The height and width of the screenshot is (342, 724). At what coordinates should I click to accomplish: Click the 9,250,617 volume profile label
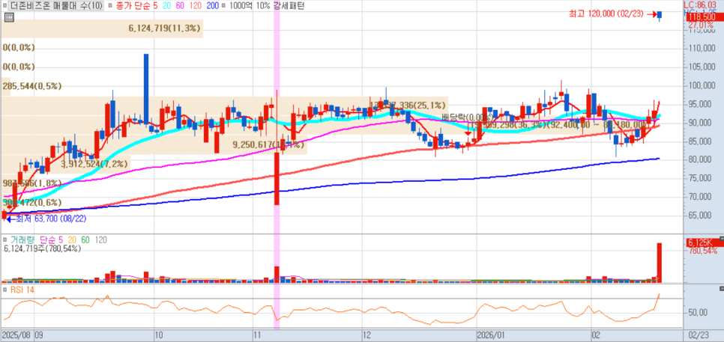269,144
